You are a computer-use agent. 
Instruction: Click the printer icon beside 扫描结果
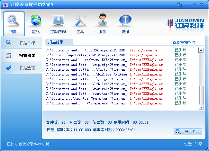tap(9, 55)
